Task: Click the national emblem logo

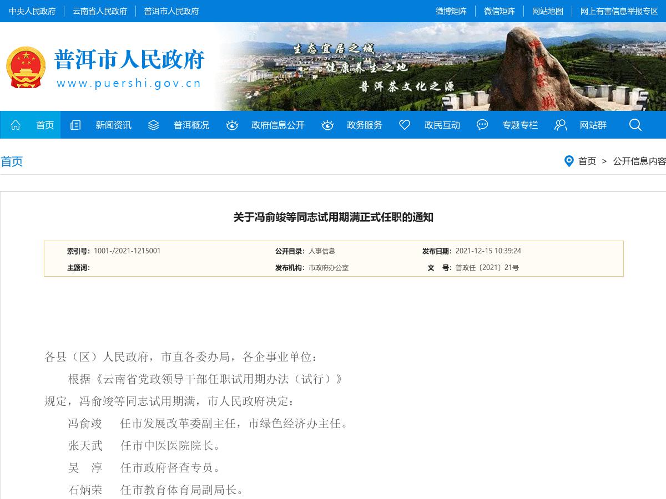Action: (26, 68)
